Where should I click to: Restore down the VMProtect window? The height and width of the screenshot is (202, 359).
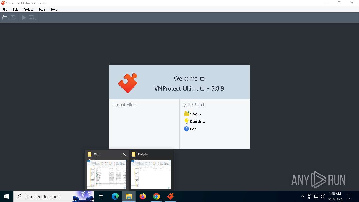click(339, 3)
